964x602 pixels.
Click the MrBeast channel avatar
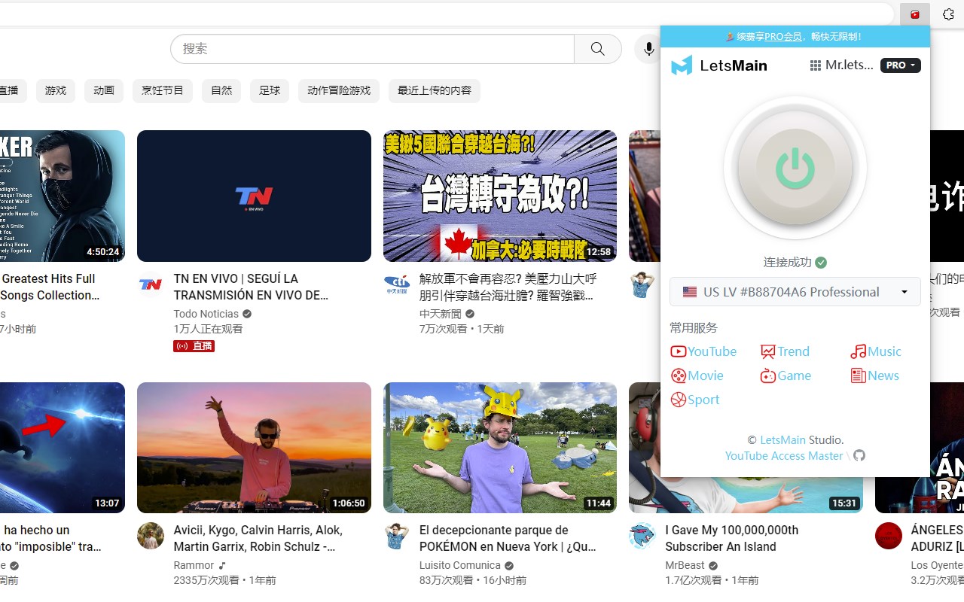642,536
